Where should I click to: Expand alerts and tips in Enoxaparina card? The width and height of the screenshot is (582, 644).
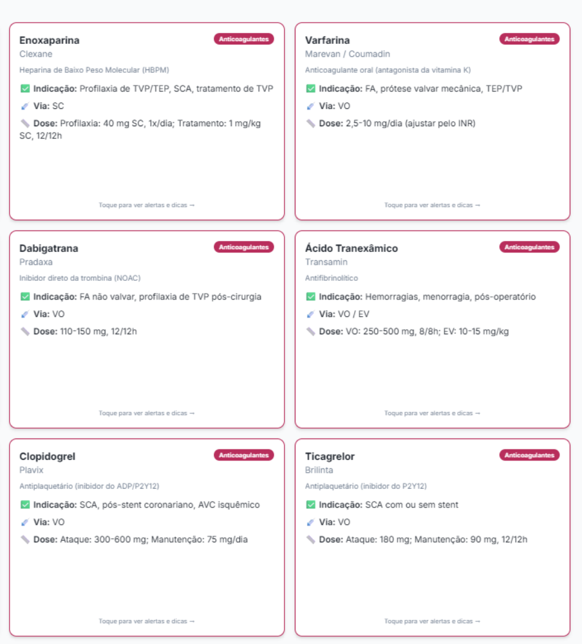(147, 205)
